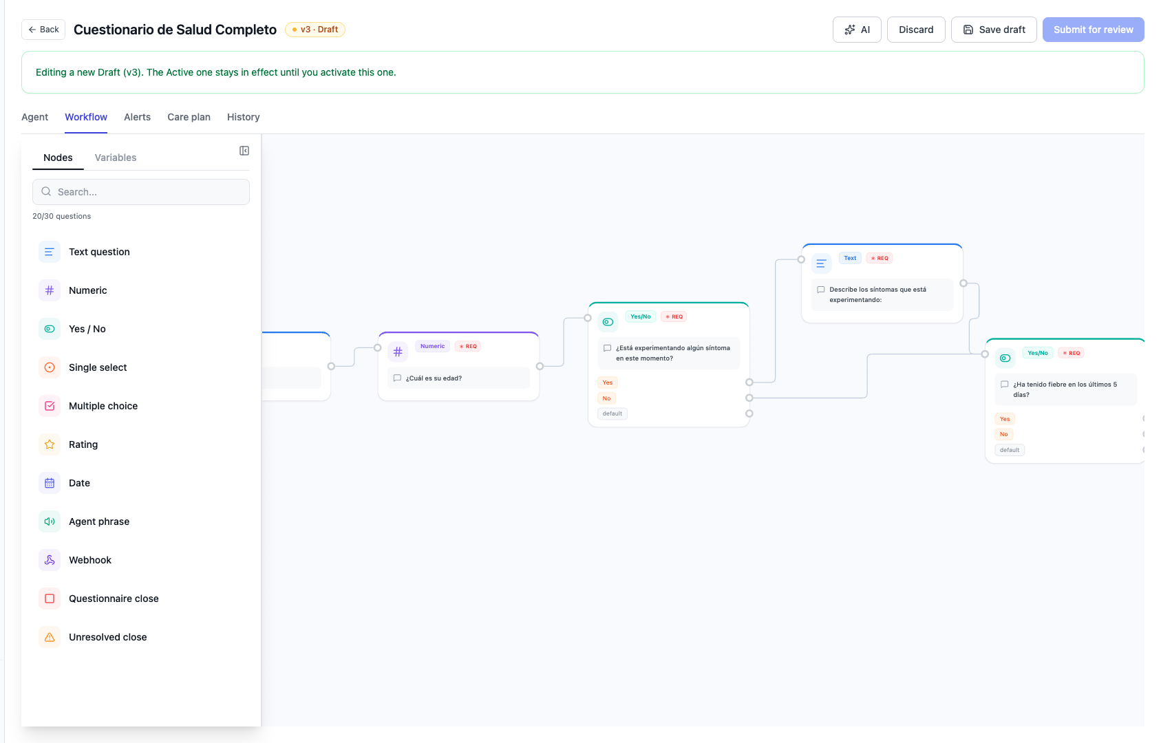Click the input port of ¿Está experimentando node
1161x743 pixels.
pos(588,318)
